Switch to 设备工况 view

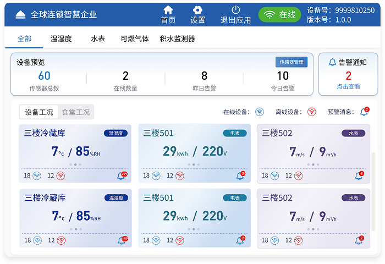[x=39, y=112]
